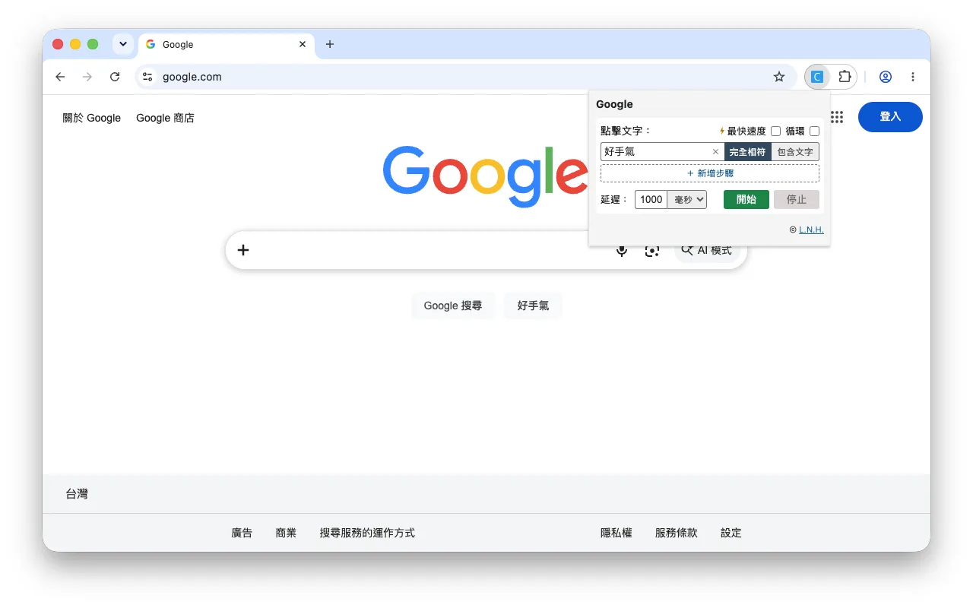The image size is (973, 608).
Task: Open the Google 商店 link
Action: pyautogui.click(x=165, y=118)
